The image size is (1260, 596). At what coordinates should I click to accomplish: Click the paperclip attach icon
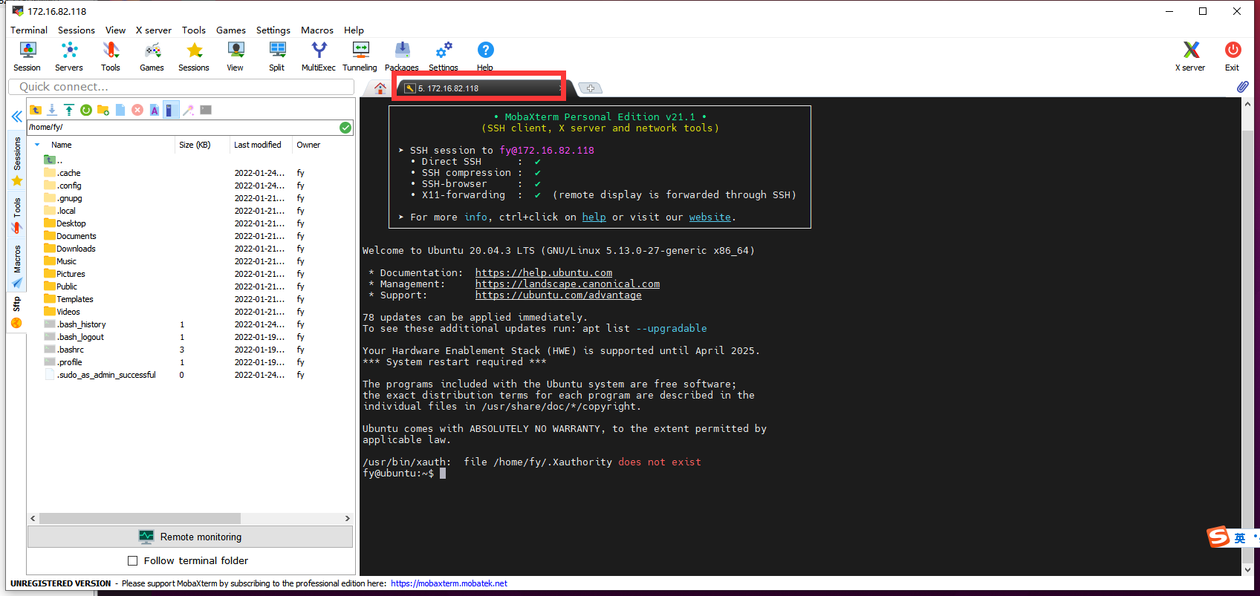(1242, 87)
